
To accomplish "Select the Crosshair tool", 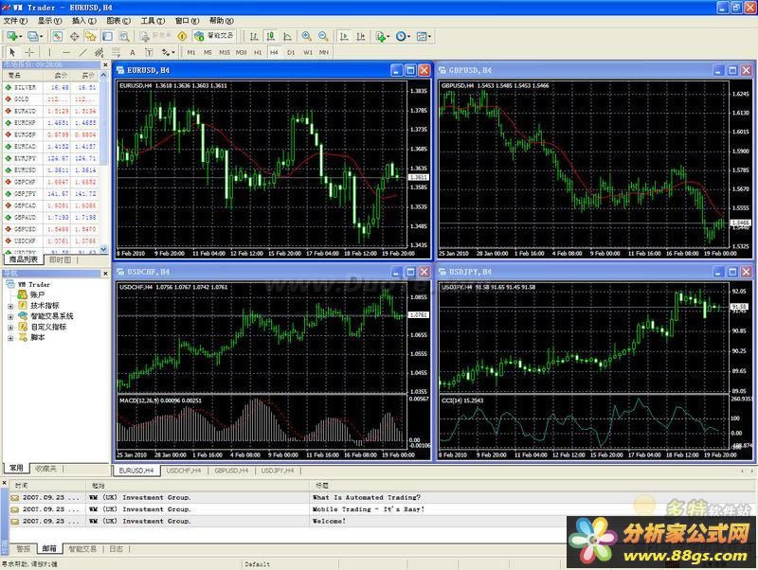I will (29, 52).
